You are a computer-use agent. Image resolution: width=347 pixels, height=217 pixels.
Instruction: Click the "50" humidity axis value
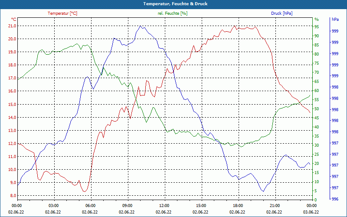pos(317,109)
